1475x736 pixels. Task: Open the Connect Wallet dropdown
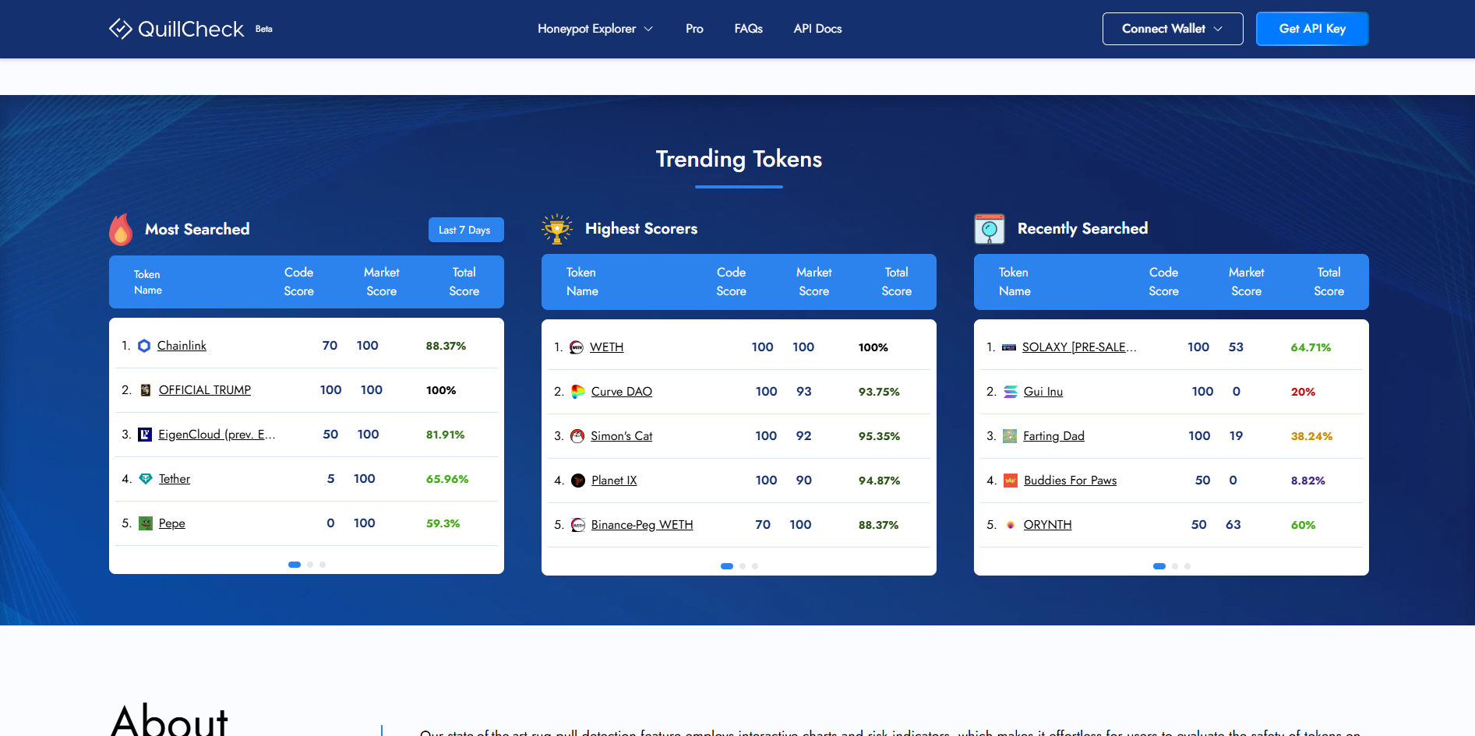pyautogui.click(x=1172, y=29)
